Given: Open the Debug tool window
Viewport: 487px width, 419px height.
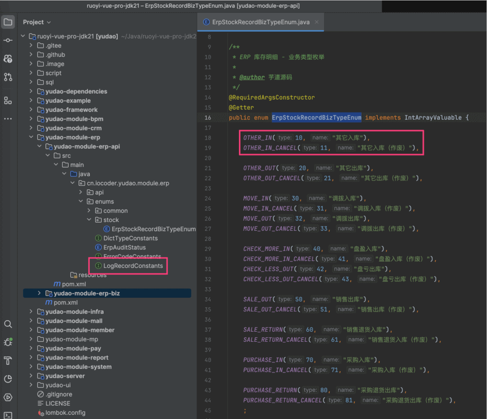Looking at the screenshot, I should pos(8,342).
